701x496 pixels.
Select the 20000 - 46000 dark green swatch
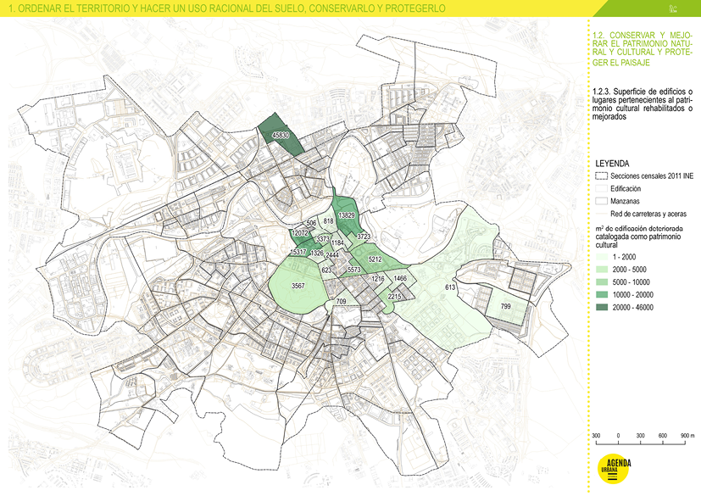coord(604,306)
